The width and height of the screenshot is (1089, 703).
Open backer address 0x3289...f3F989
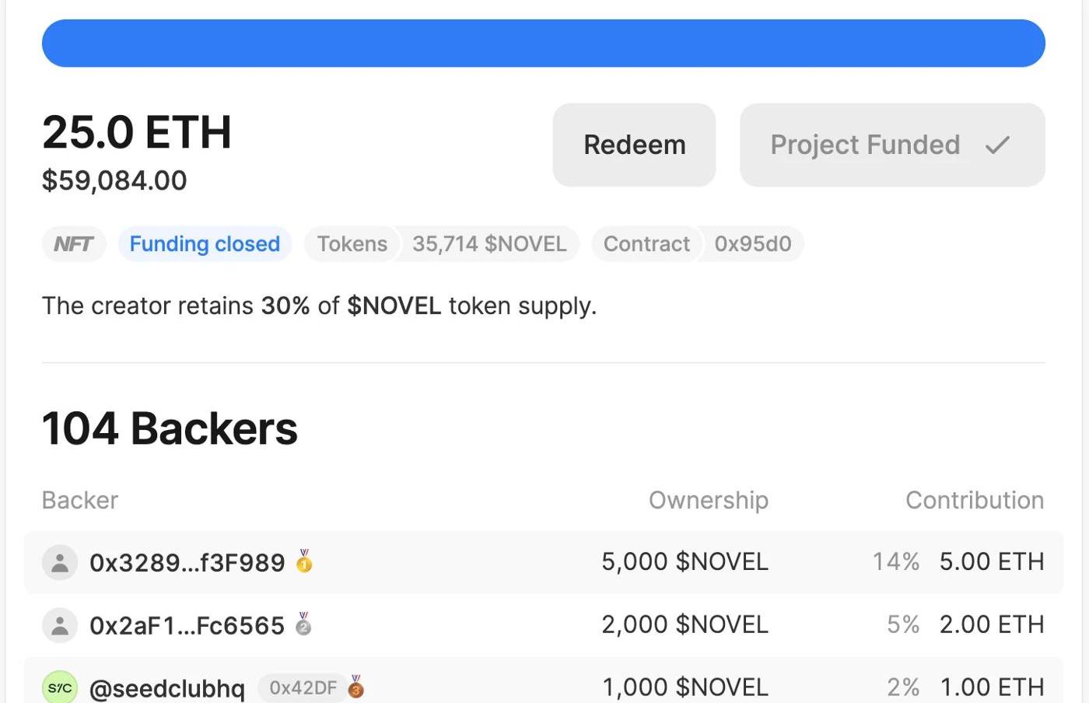[x=187, y=562]
